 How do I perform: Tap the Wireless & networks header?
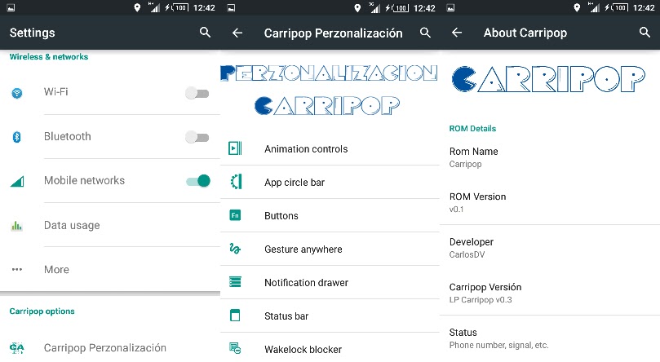click(49, 57)
